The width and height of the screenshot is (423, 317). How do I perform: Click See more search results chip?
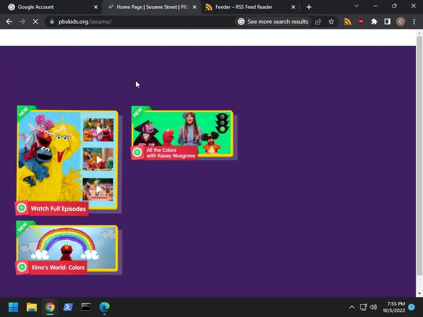coord(273,21)
